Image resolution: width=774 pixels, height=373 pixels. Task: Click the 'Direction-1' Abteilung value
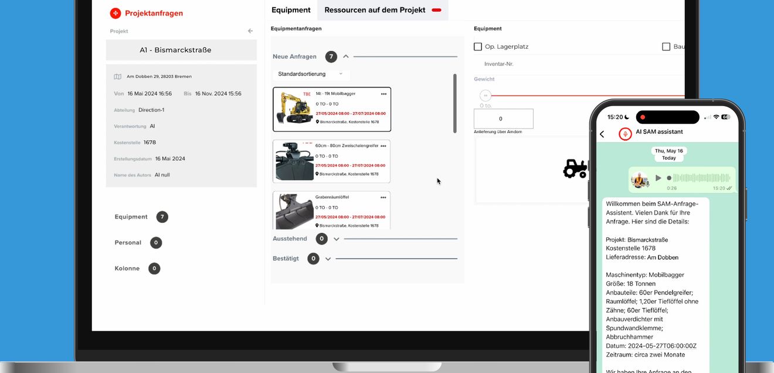pyautogui.click(x=151, y=110)
